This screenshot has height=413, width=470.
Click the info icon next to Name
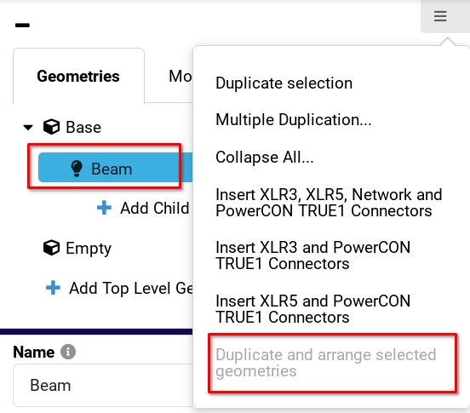click(x=68, y=352)
